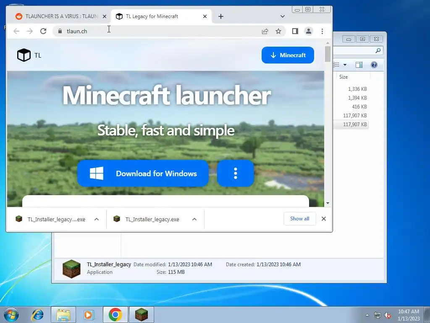The width and height of the screenshot is (430, 323).
Task: Show hidden system tray icons
Action: point(367,315)
